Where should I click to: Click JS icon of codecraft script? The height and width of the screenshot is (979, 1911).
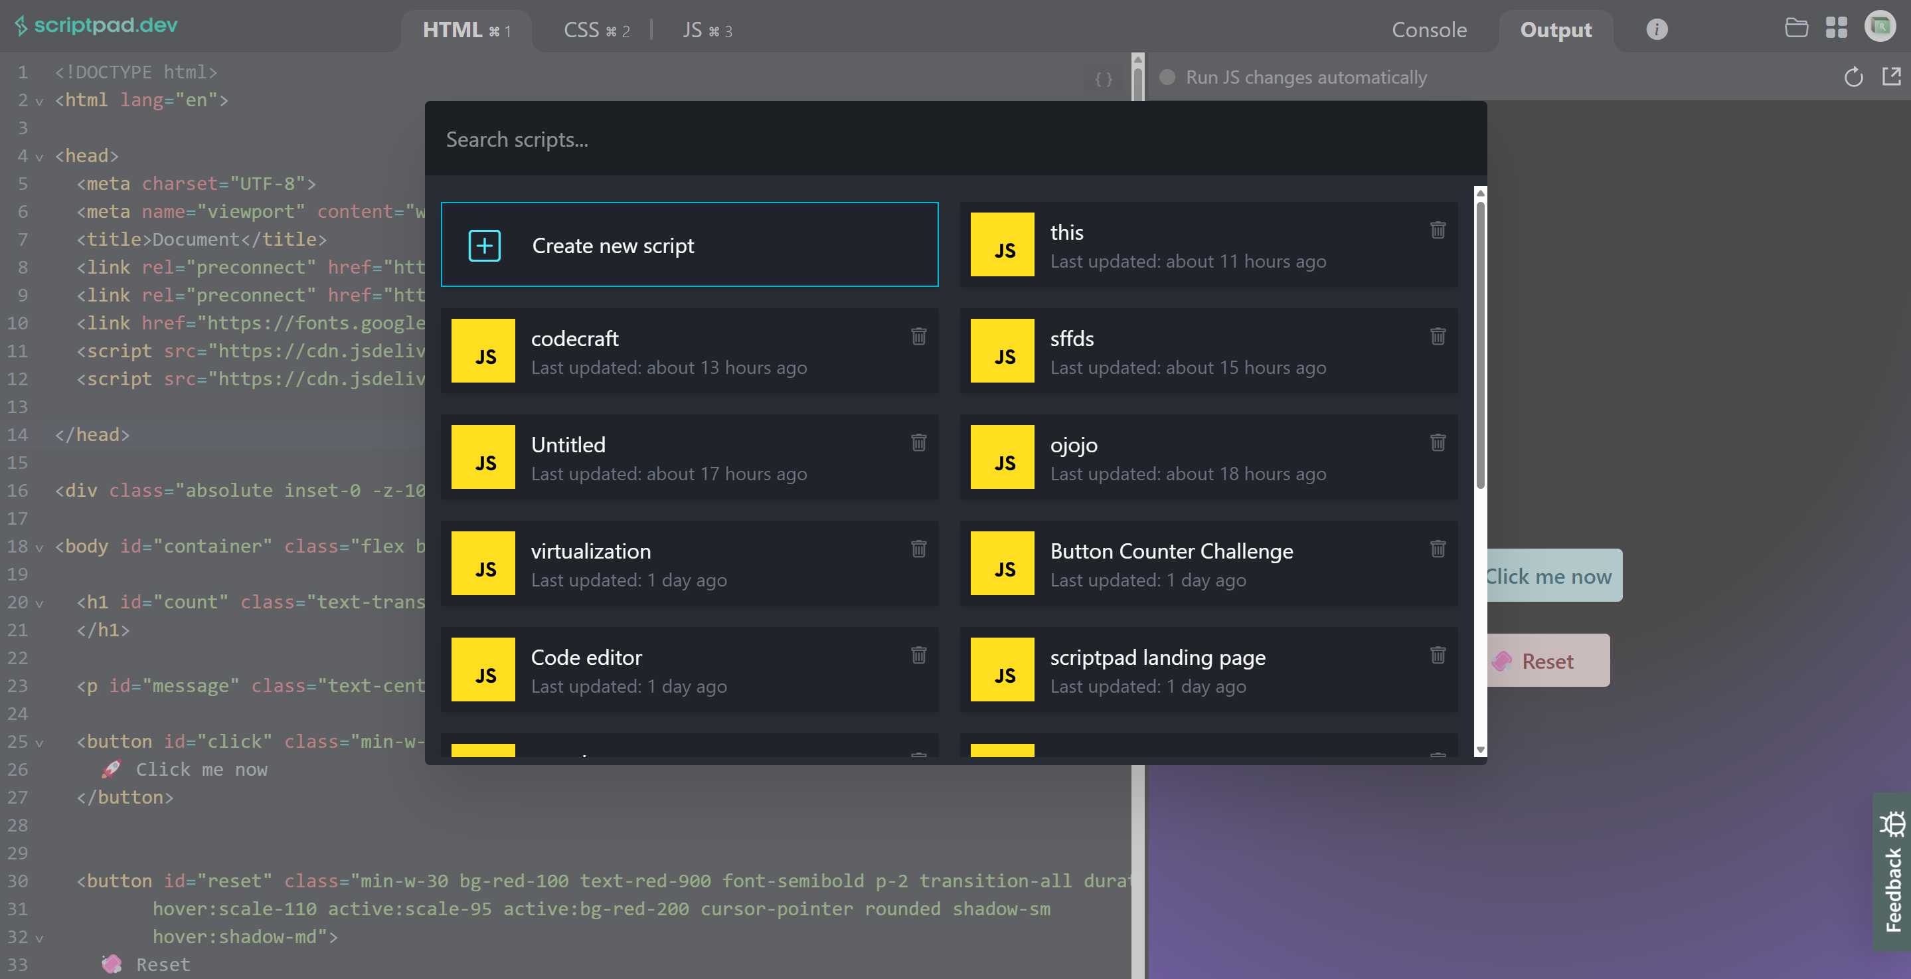[x=483, y=351]
